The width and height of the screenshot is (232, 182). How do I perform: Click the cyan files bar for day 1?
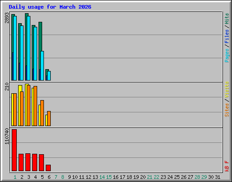click(x=15, y=48)
